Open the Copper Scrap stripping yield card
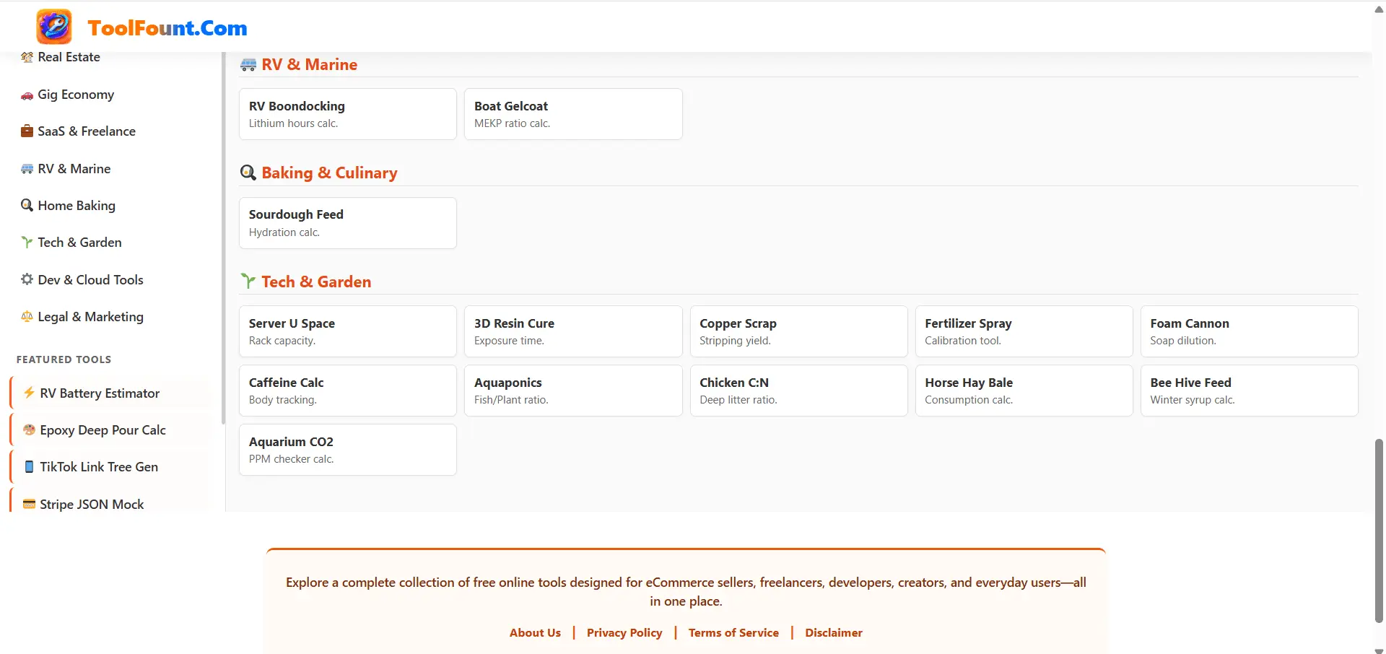 [x=798, y=331]
